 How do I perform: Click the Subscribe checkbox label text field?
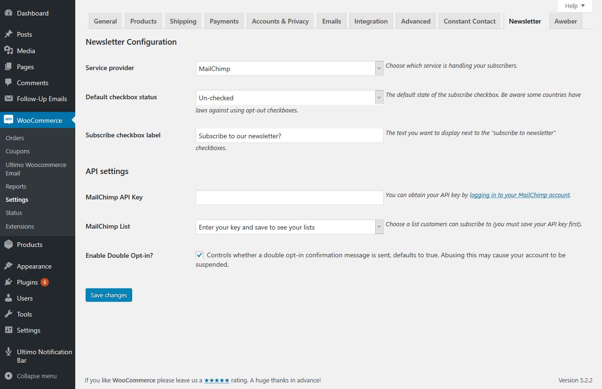(x=289, y=135)
